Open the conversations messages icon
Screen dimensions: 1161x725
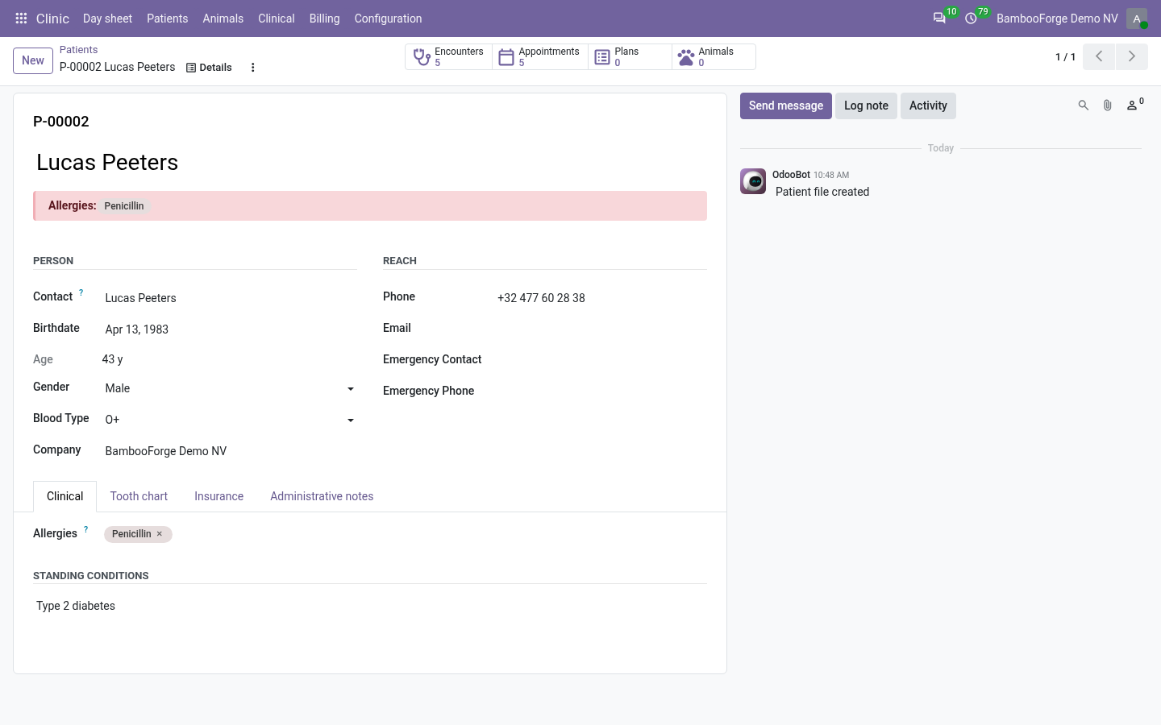[x=939, y=19]
